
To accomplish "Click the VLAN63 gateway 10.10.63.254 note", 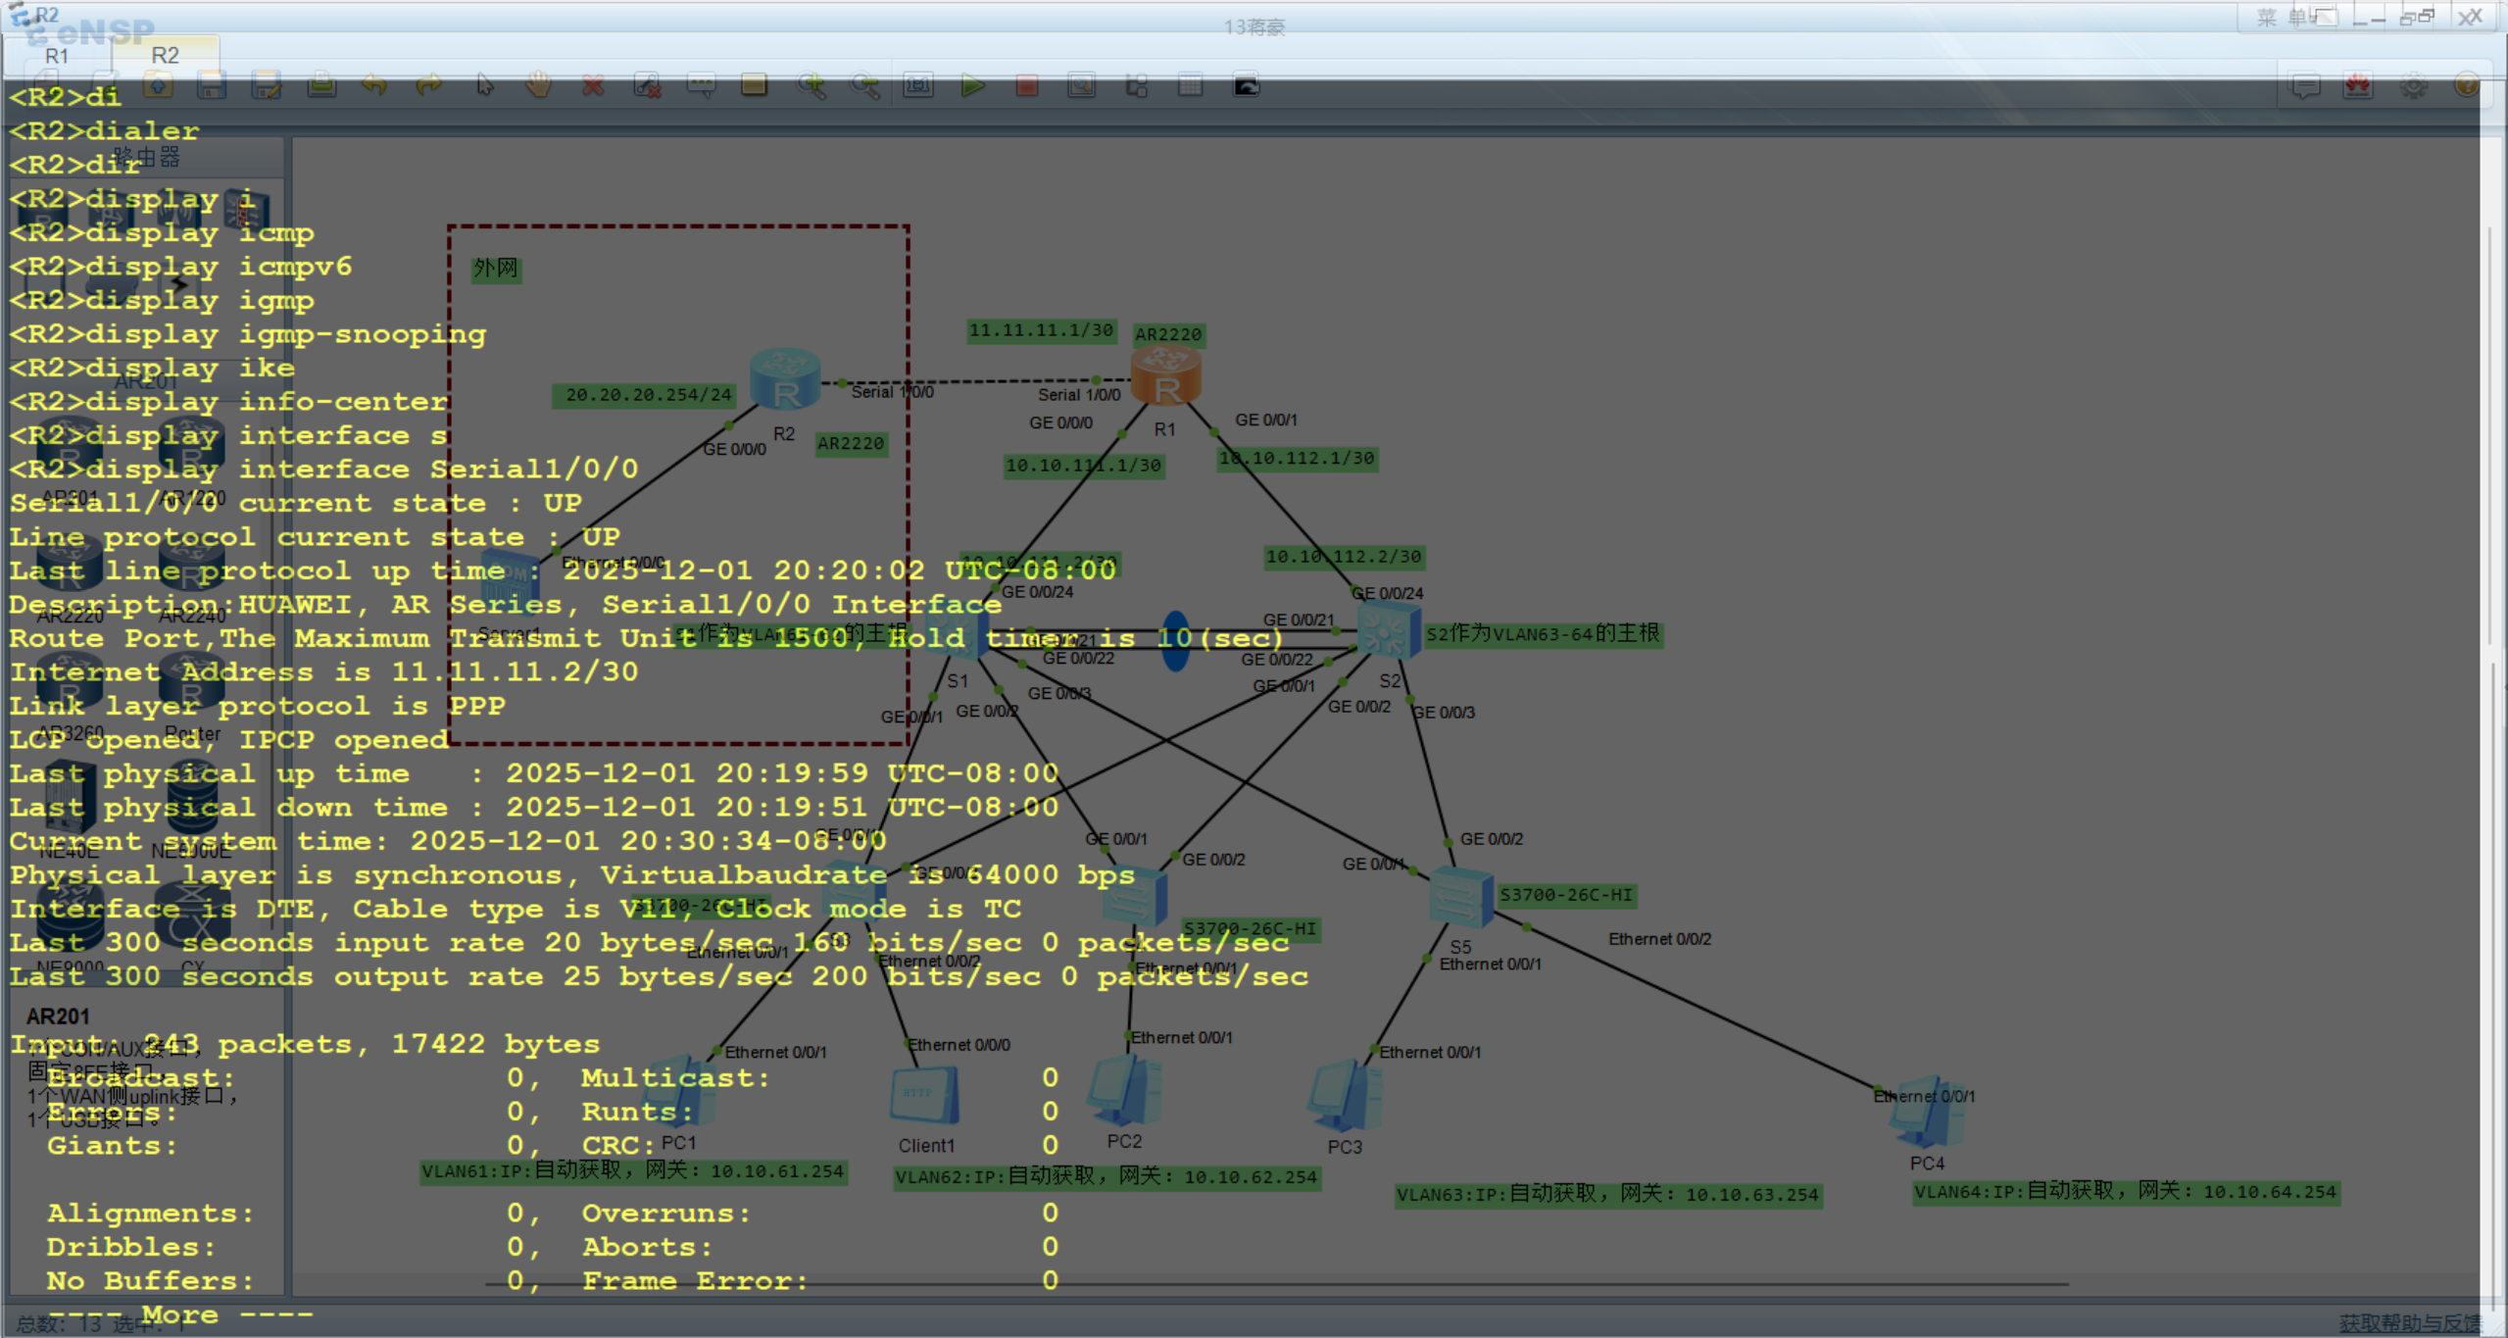I will pyautogui.click(x=1608, y=1195).
